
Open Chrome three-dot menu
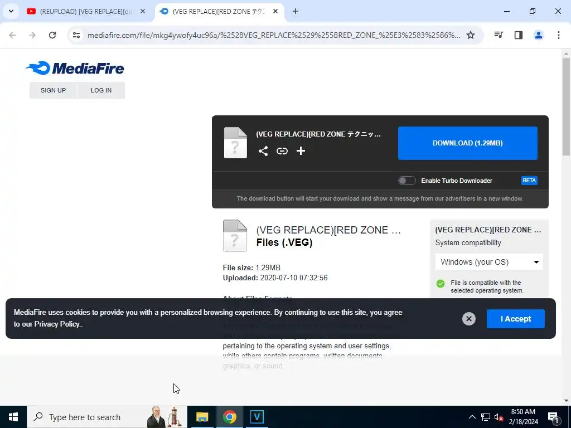tap(559, 35)
